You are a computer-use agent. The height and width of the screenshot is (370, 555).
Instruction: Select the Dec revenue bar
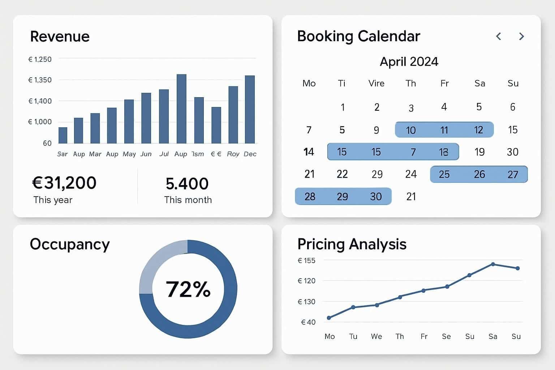(250, 109)
